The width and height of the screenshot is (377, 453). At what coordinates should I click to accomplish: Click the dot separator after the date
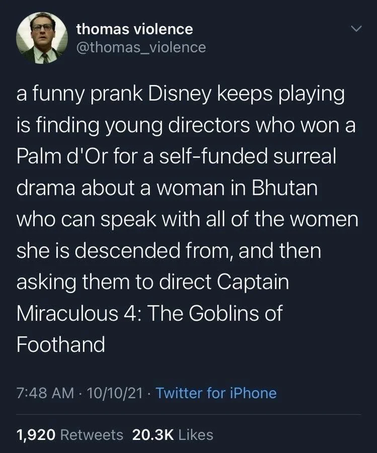point(148,394)
